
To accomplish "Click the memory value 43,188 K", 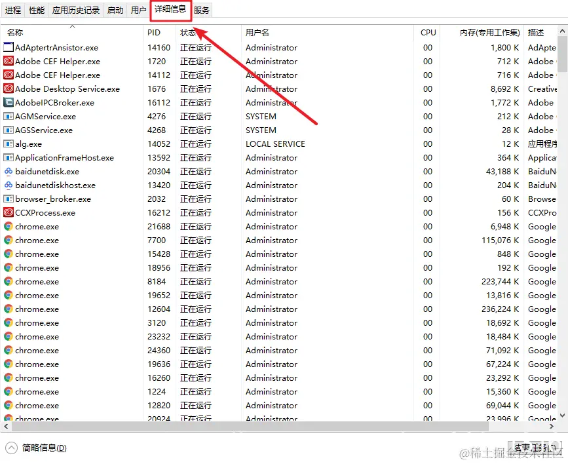I will (502, 172).
